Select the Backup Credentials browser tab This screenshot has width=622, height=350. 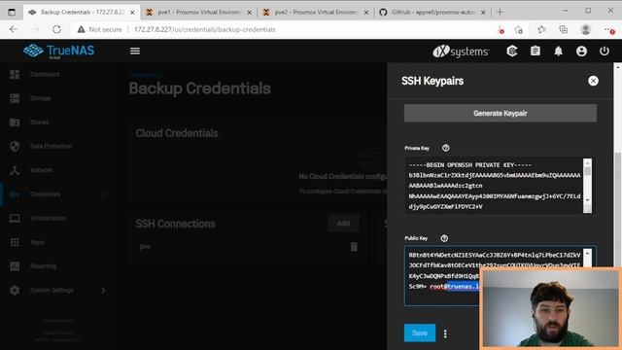[x=82, y=13]
